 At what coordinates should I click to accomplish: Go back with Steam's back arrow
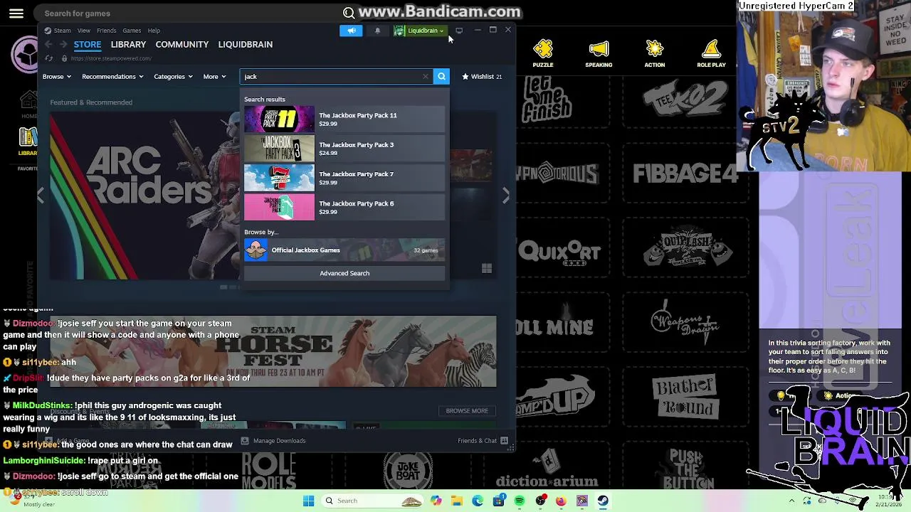click(x=48, y=44)
